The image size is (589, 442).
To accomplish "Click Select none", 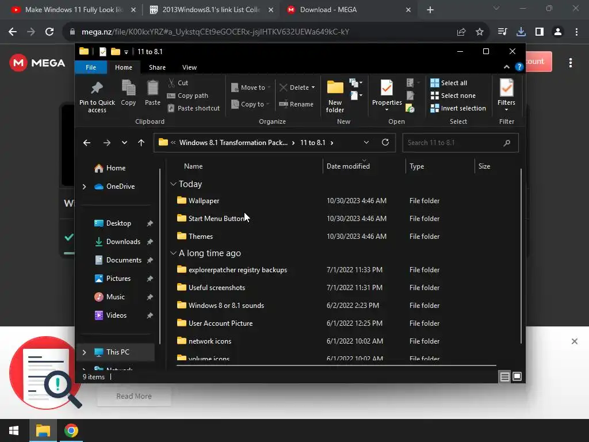I will pyautogui.click(x=453, y=96).
